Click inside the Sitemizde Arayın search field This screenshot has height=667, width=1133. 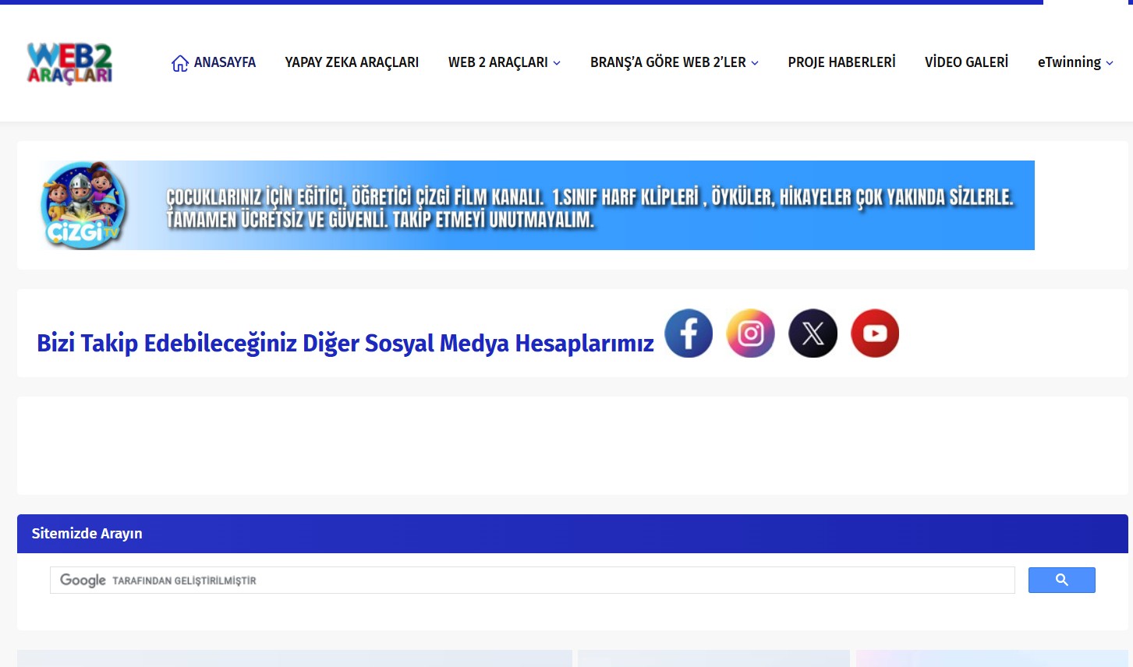pos(468,580)
